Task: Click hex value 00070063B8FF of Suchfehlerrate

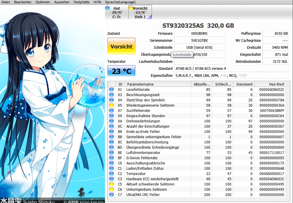Action: pyautogui.click(x=272, y=110)
